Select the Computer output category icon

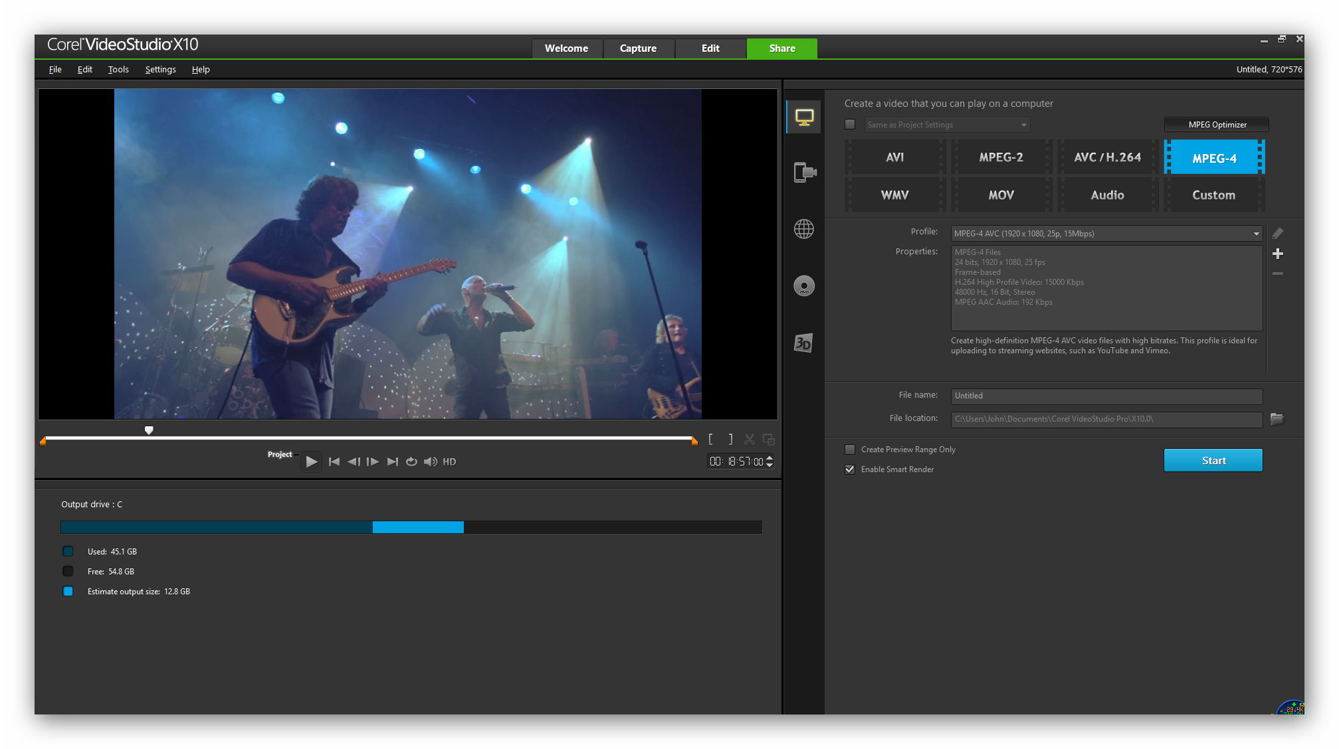coord(804,118)
